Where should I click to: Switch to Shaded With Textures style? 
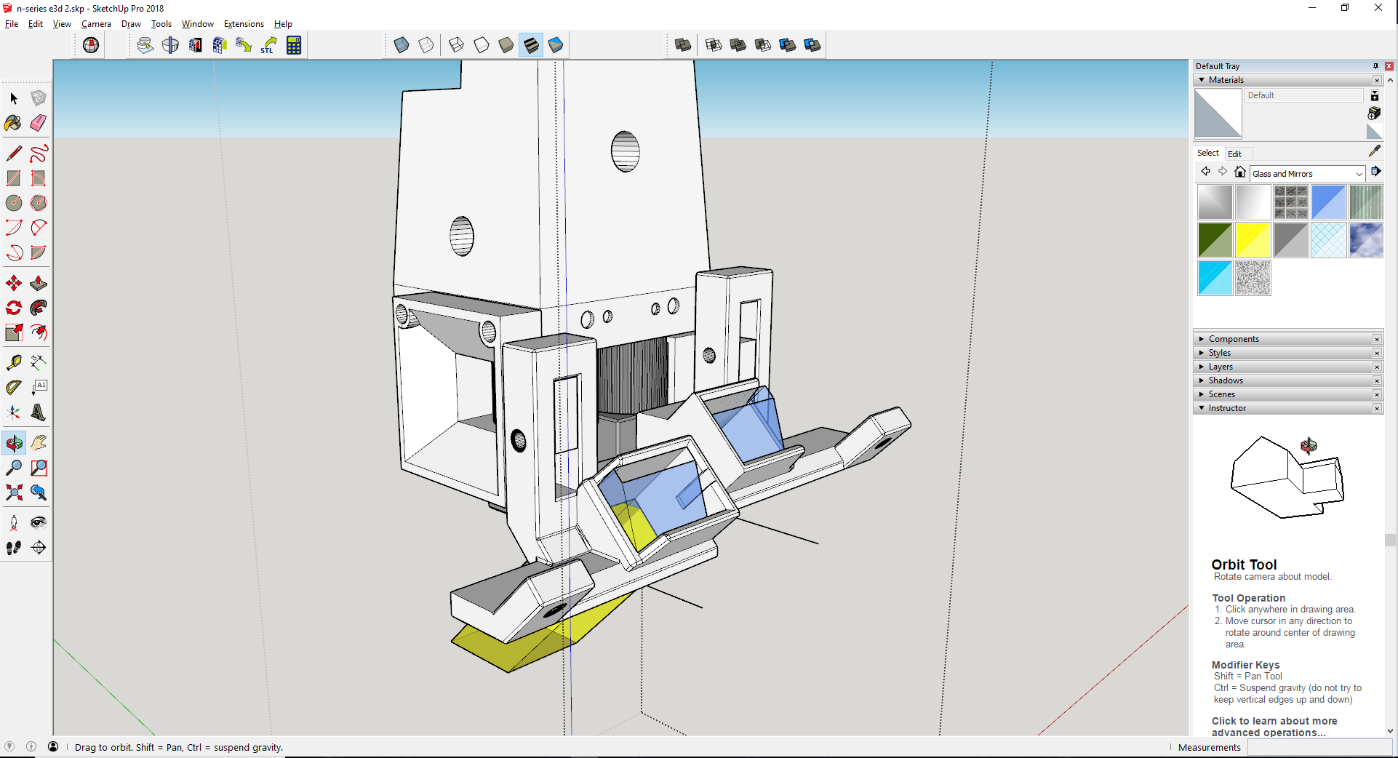click(x=531, y=45)
